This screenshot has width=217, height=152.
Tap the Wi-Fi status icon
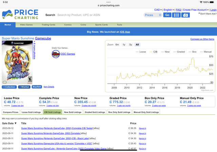[201, 2]
